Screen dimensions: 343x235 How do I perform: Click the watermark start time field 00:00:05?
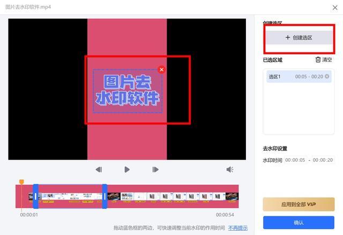click(295, 160)
